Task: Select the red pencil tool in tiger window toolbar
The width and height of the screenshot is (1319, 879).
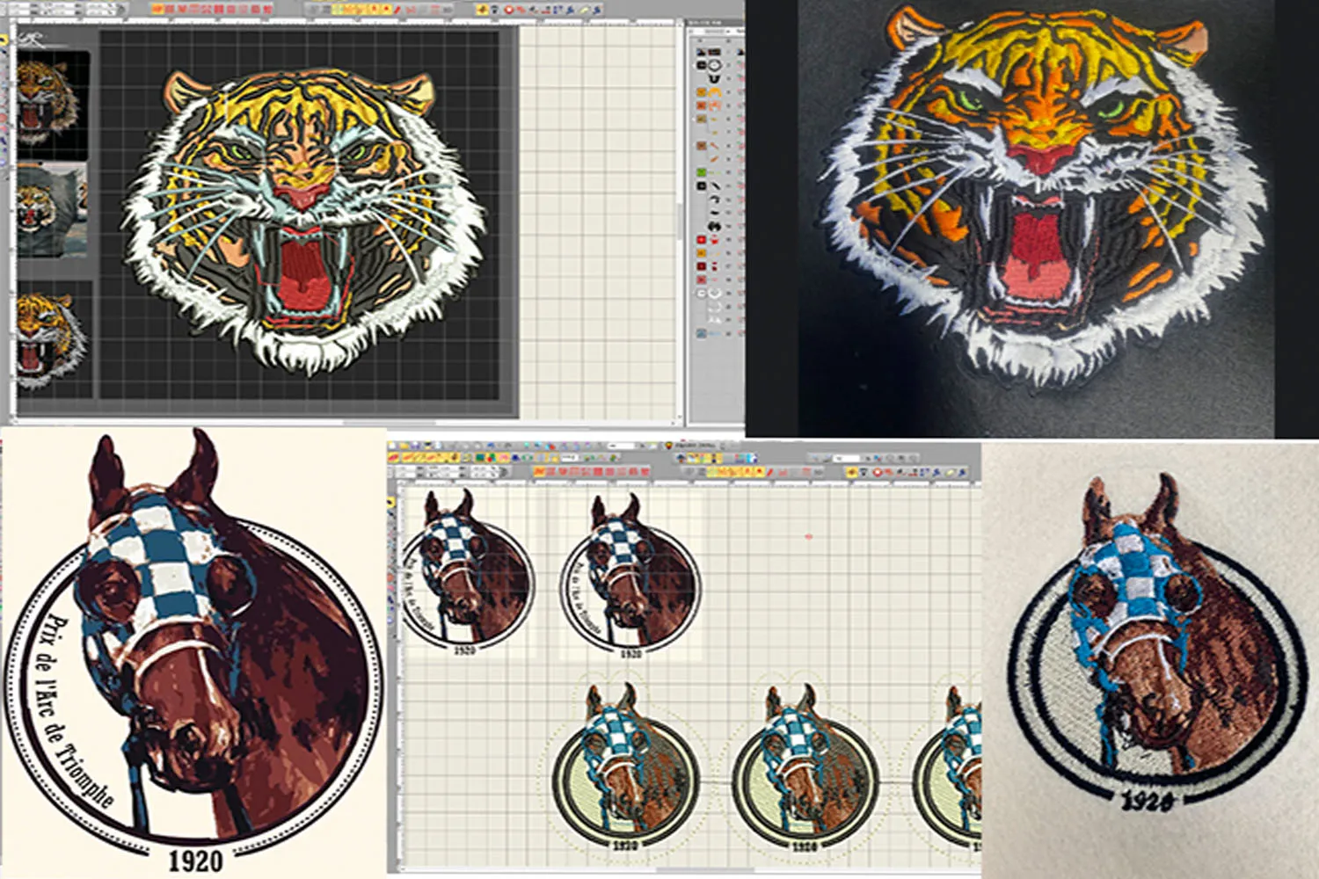Action: point(397,10)
